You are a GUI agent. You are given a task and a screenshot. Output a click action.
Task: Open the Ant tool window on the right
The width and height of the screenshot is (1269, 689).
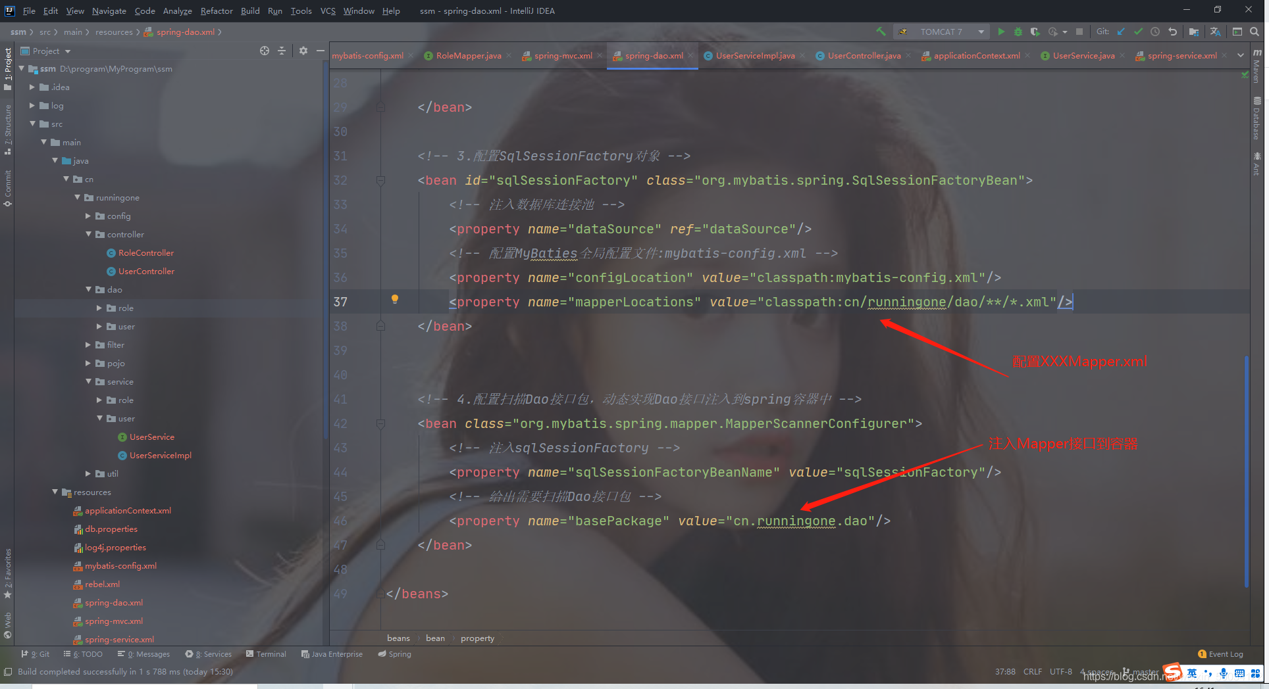click(1257, 163)
